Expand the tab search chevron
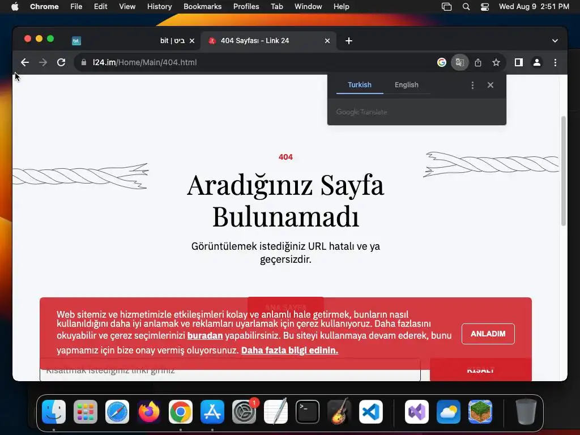580x435 pixels. click(555, 41)
